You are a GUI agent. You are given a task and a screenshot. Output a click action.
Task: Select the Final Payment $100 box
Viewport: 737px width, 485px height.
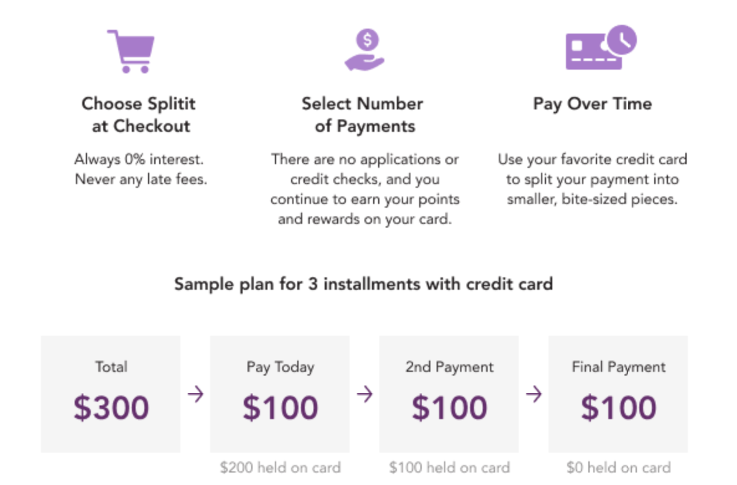(619, 394)
